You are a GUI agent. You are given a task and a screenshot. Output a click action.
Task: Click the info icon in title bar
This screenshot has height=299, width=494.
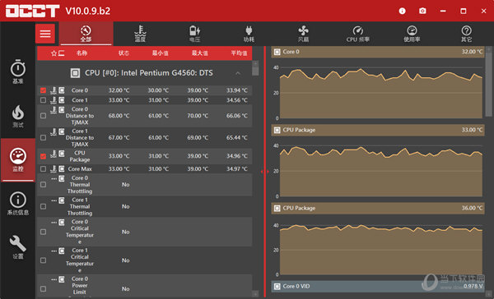[x=402, y=11]
